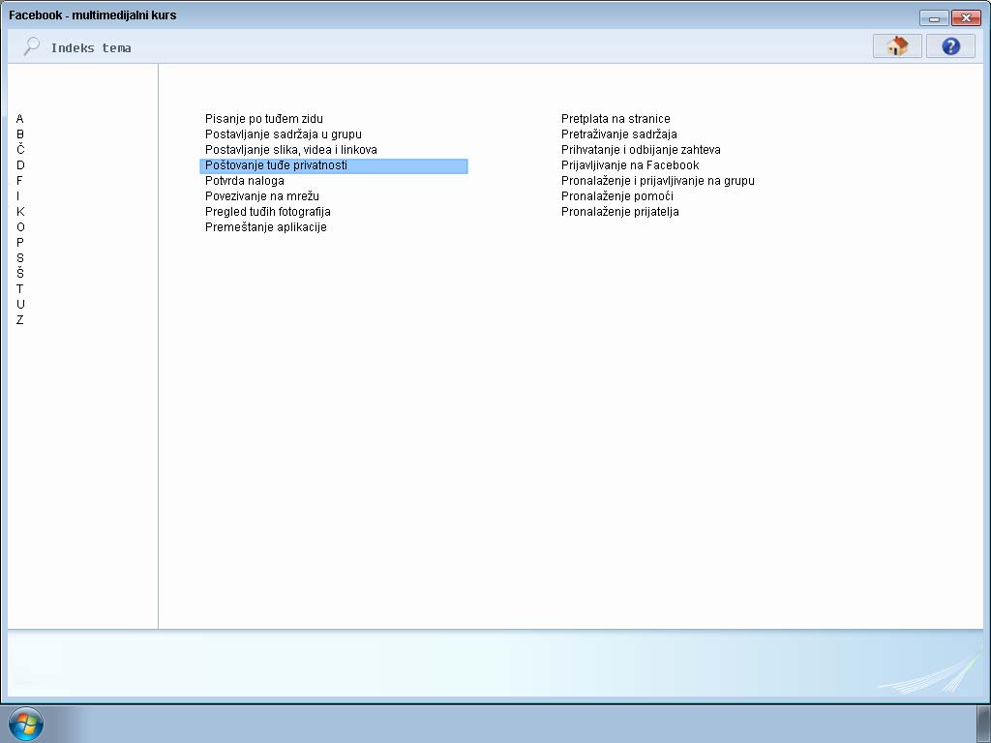The height and width of the screenshot is (743, 991).
Task: Open topic Pisanje po tuđem zidu
Action: (x=264, y=119)
